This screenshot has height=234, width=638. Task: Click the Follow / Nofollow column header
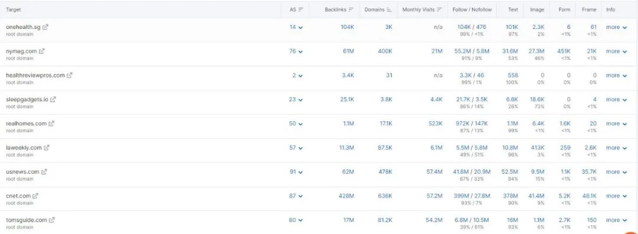[471, 10]
